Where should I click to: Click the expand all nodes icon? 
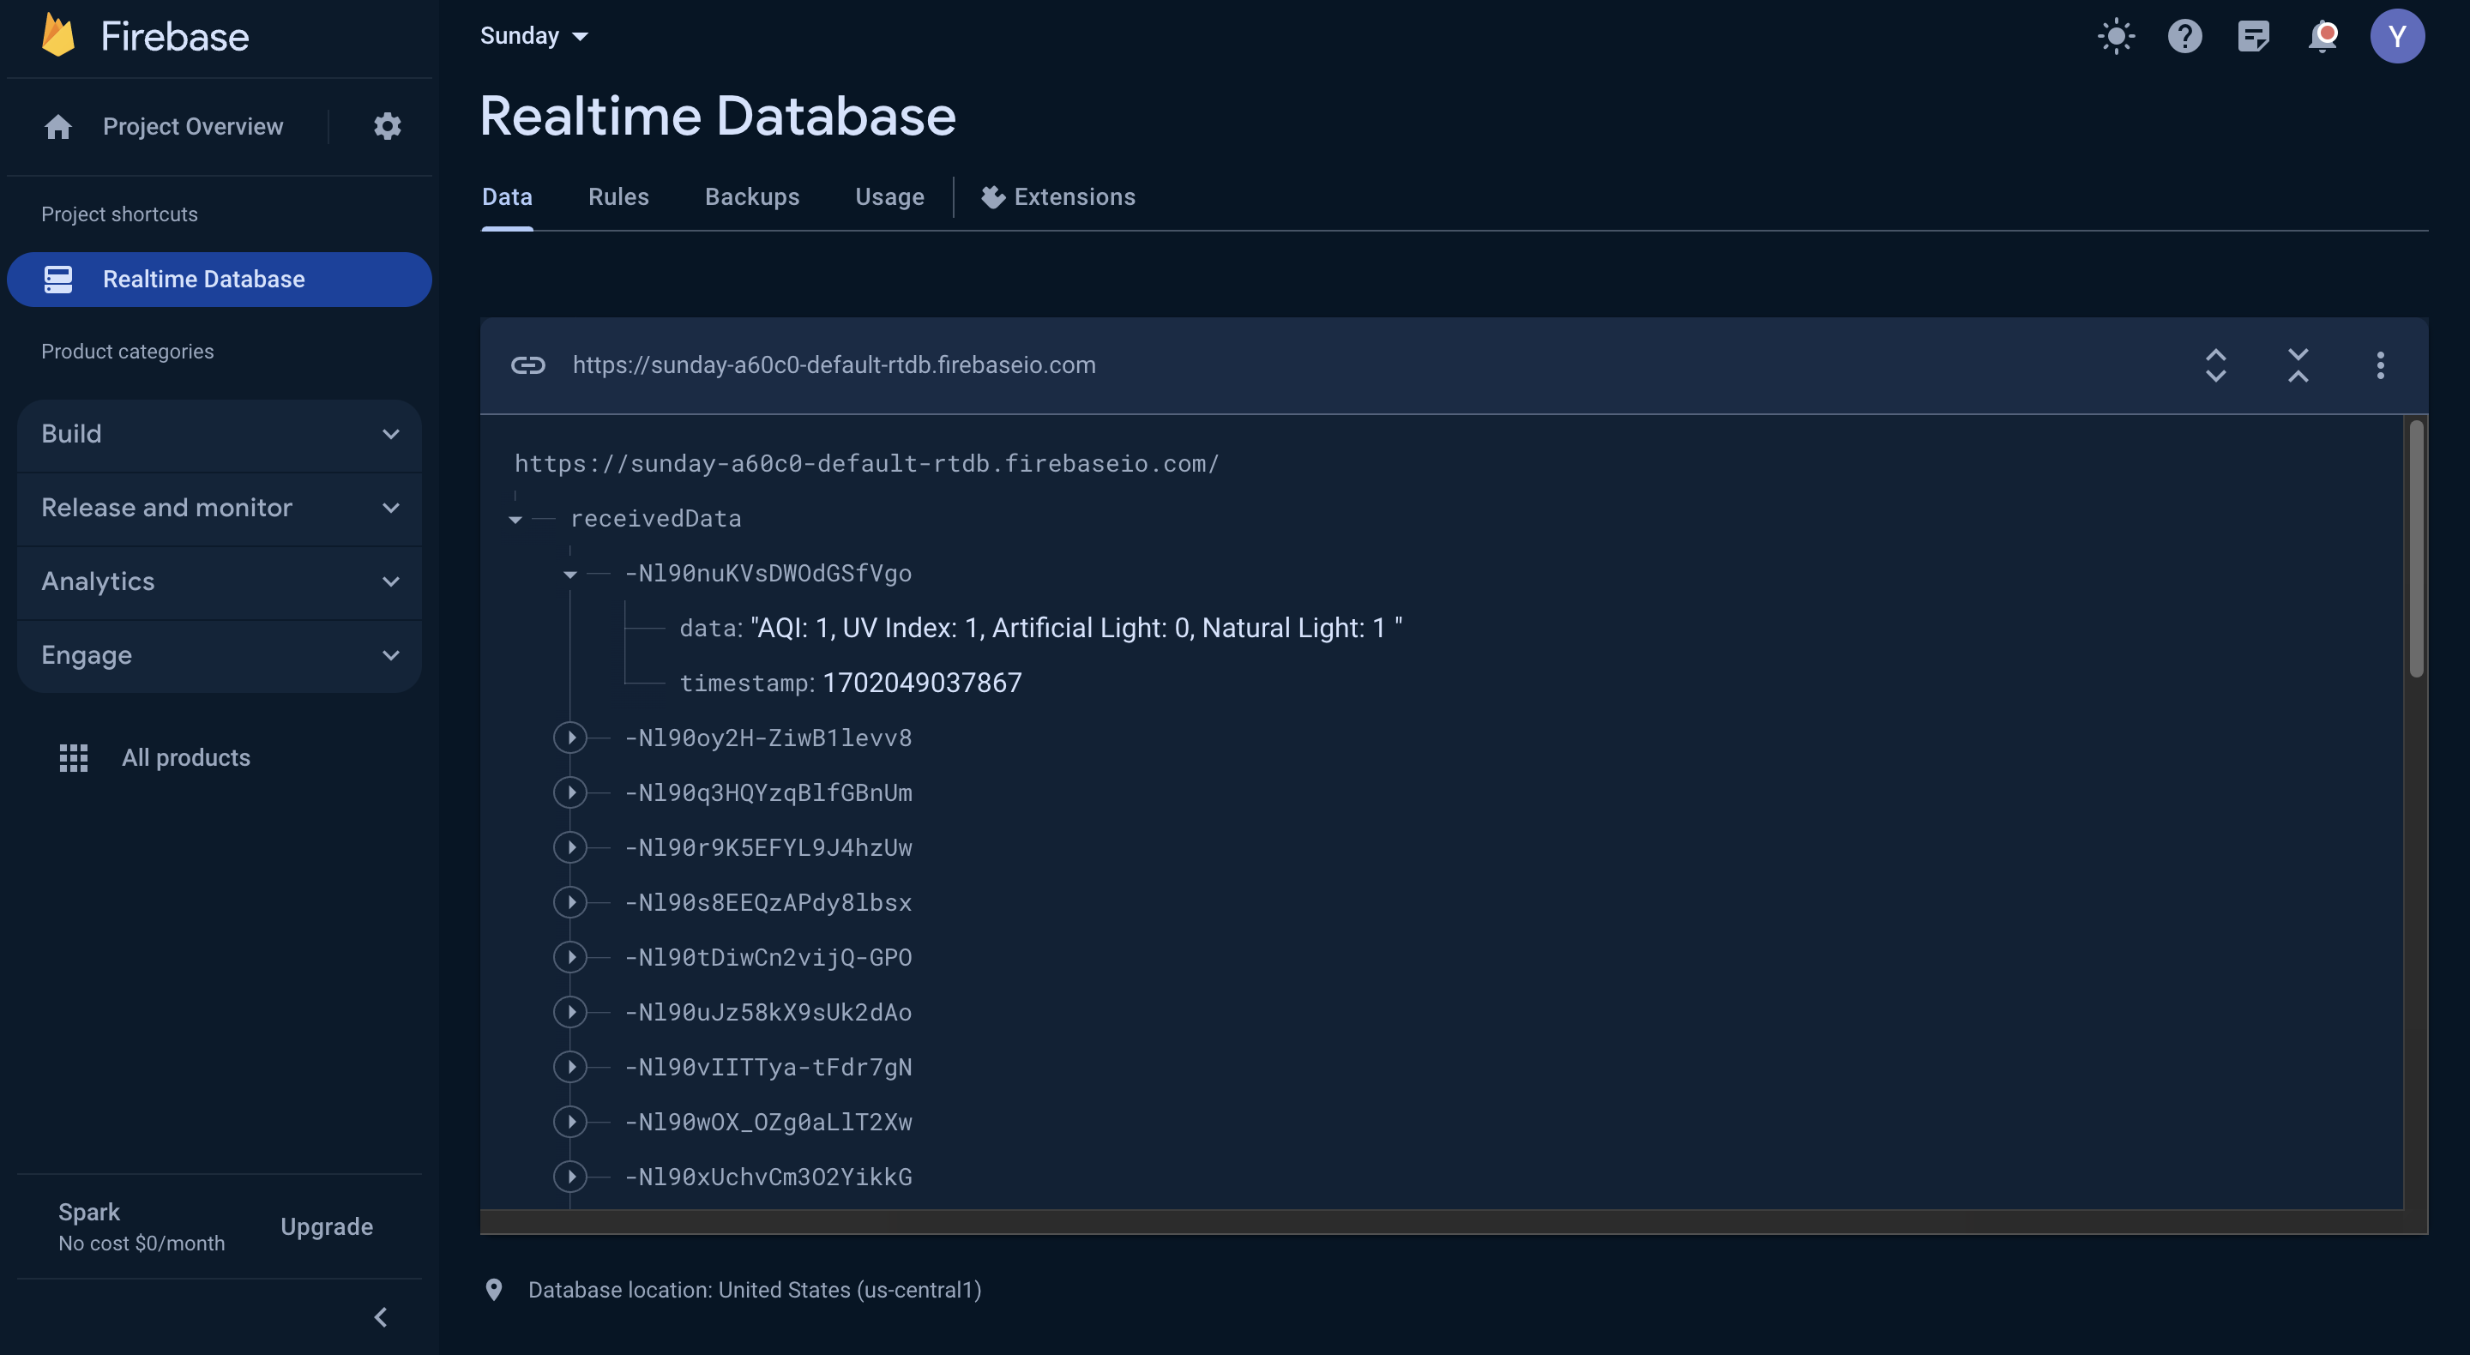[x=2215, y=365]
